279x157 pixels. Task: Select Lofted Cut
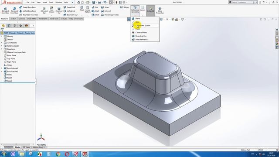(69, 11)
